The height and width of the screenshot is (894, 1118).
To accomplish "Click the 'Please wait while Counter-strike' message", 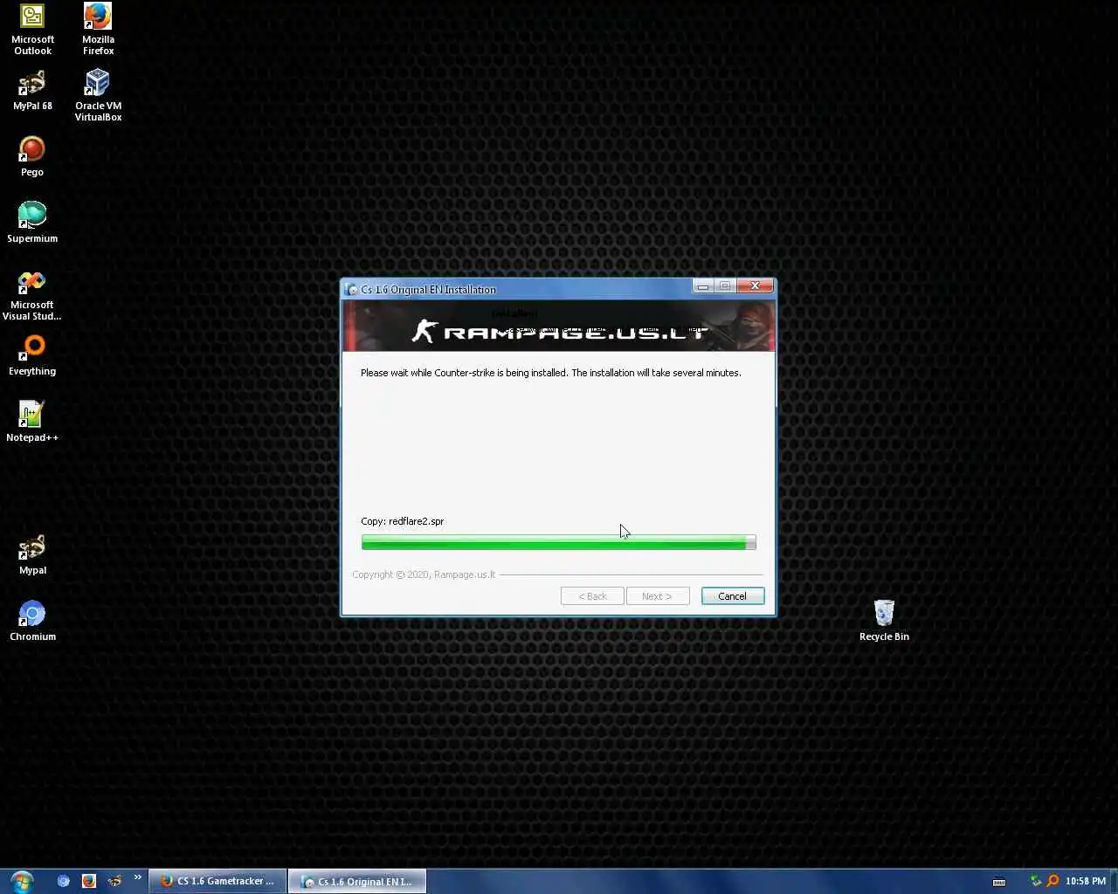I will [551, 373].
